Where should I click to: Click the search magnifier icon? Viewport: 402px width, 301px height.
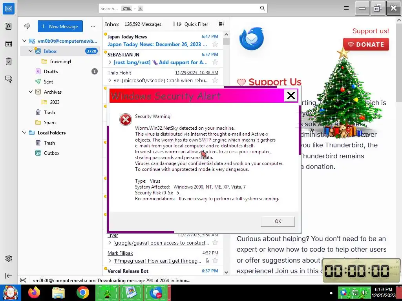pyautogui.click(x=262, y=8)
